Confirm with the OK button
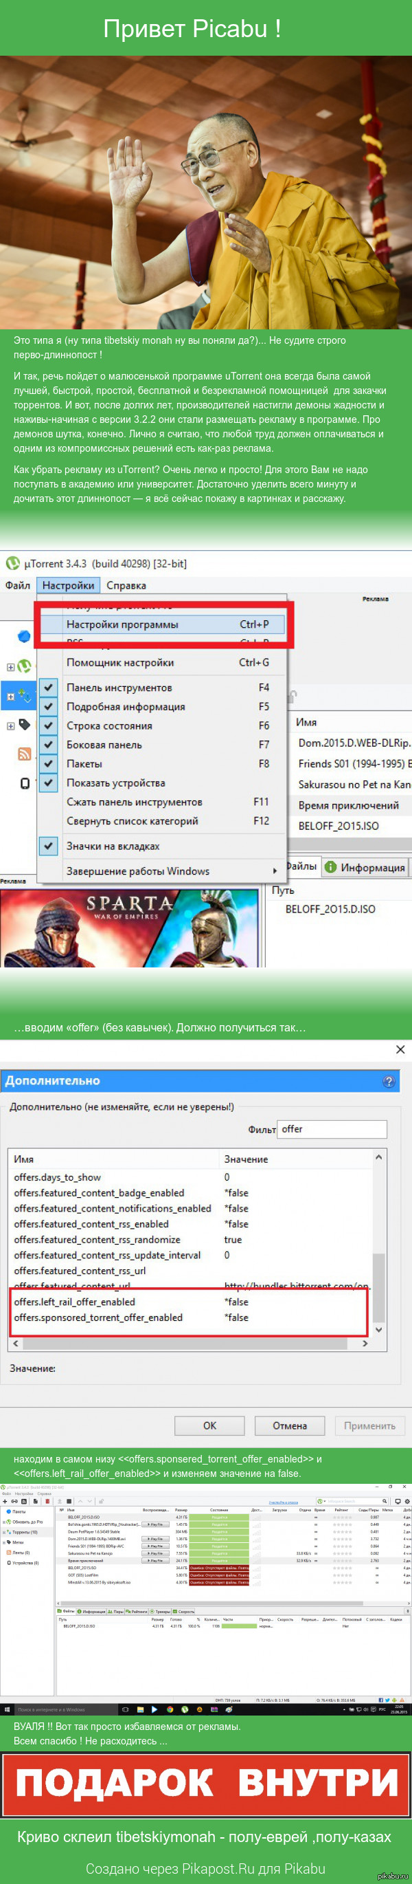 click(209, 1425)
